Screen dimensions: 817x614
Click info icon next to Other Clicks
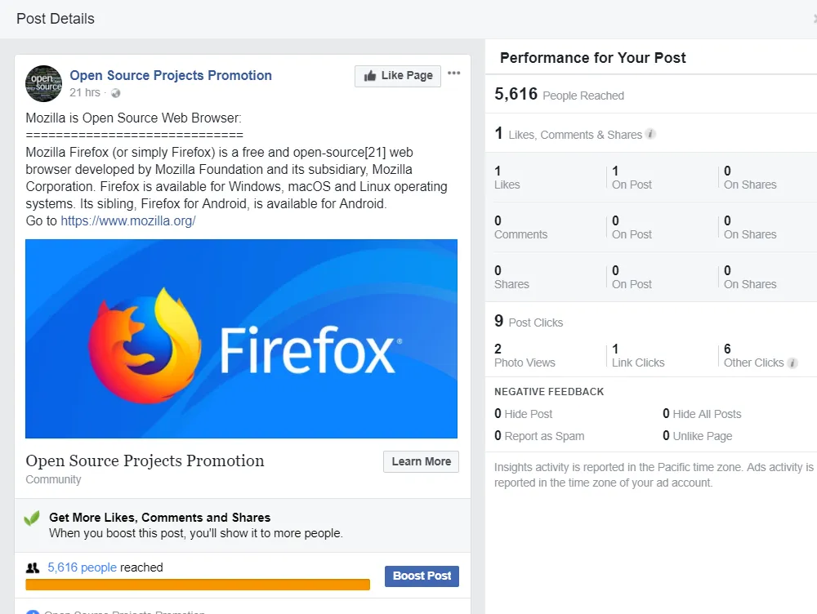[x=792, y=363]
